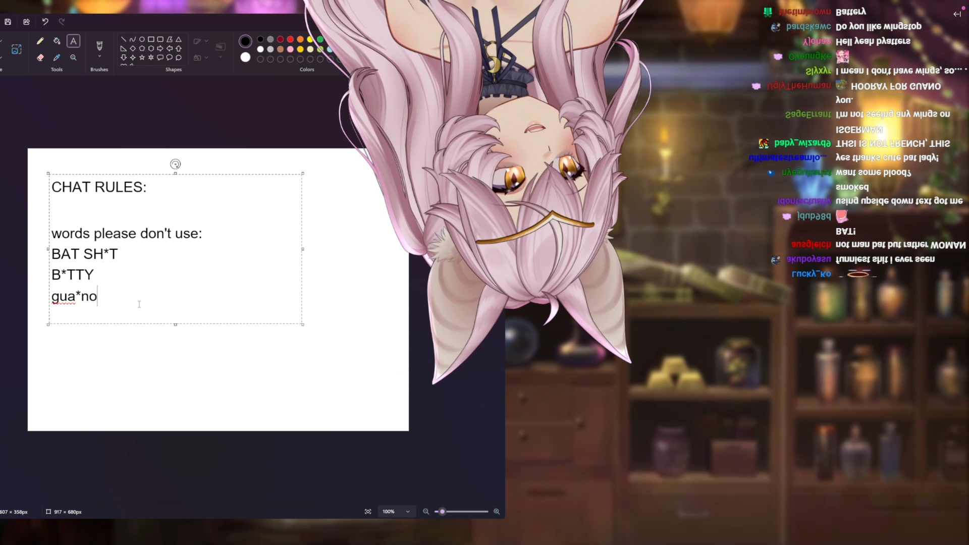969x545 pixels.
Task: Open the 100% zoom level dropdown
Action: click(x=407, y=512)
